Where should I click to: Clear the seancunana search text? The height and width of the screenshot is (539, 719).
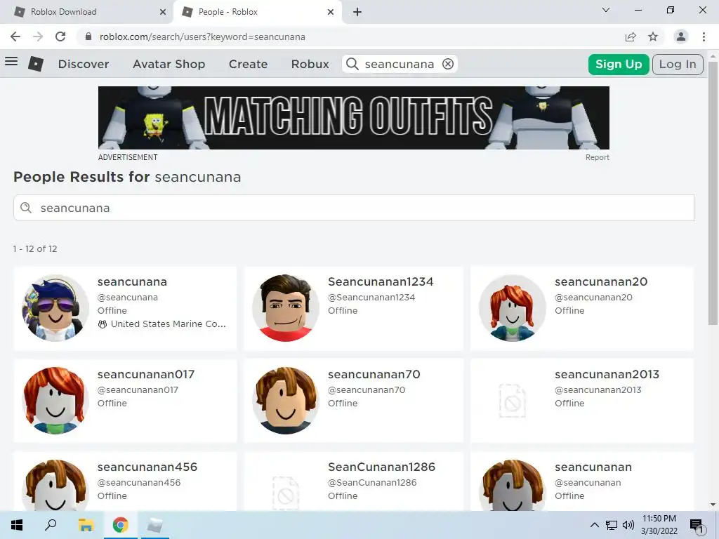(448, 64)
